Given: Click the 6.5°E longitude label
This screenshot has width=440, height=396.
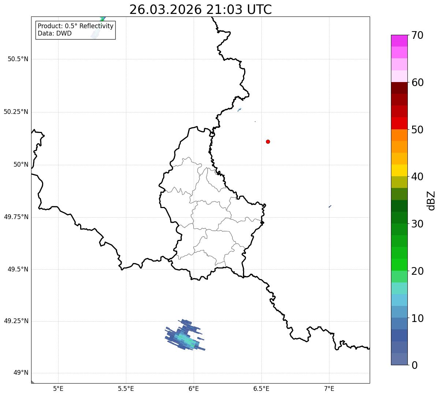Looking at the screenshot, I should click(261, 389).
